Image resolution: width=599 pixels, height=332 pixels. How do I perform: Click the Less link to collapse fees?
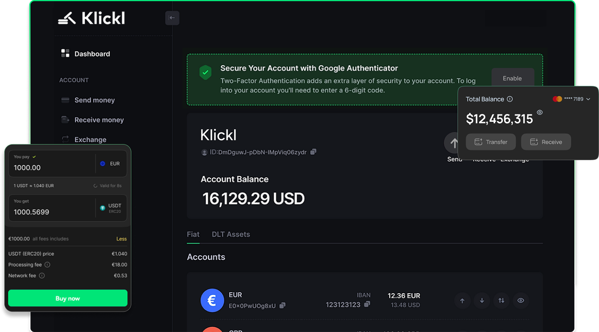point(121,239)
